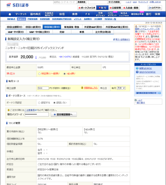
Task: Switch to the 売却 tab
Action: pos(62,32)
